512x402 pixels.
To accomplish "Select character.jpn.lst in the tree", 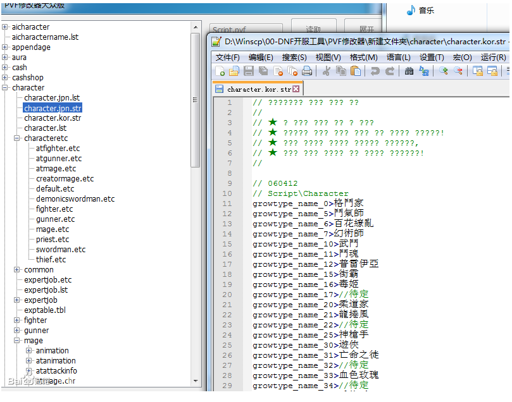I will point(52,97).
